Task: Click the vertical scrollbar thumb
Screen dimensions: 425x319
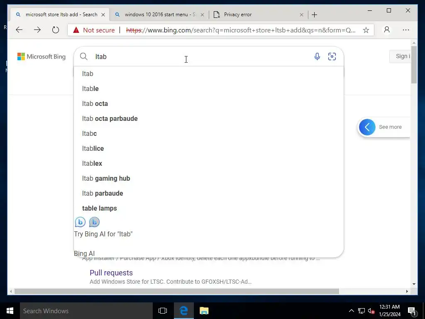Action: pos(414,64)
